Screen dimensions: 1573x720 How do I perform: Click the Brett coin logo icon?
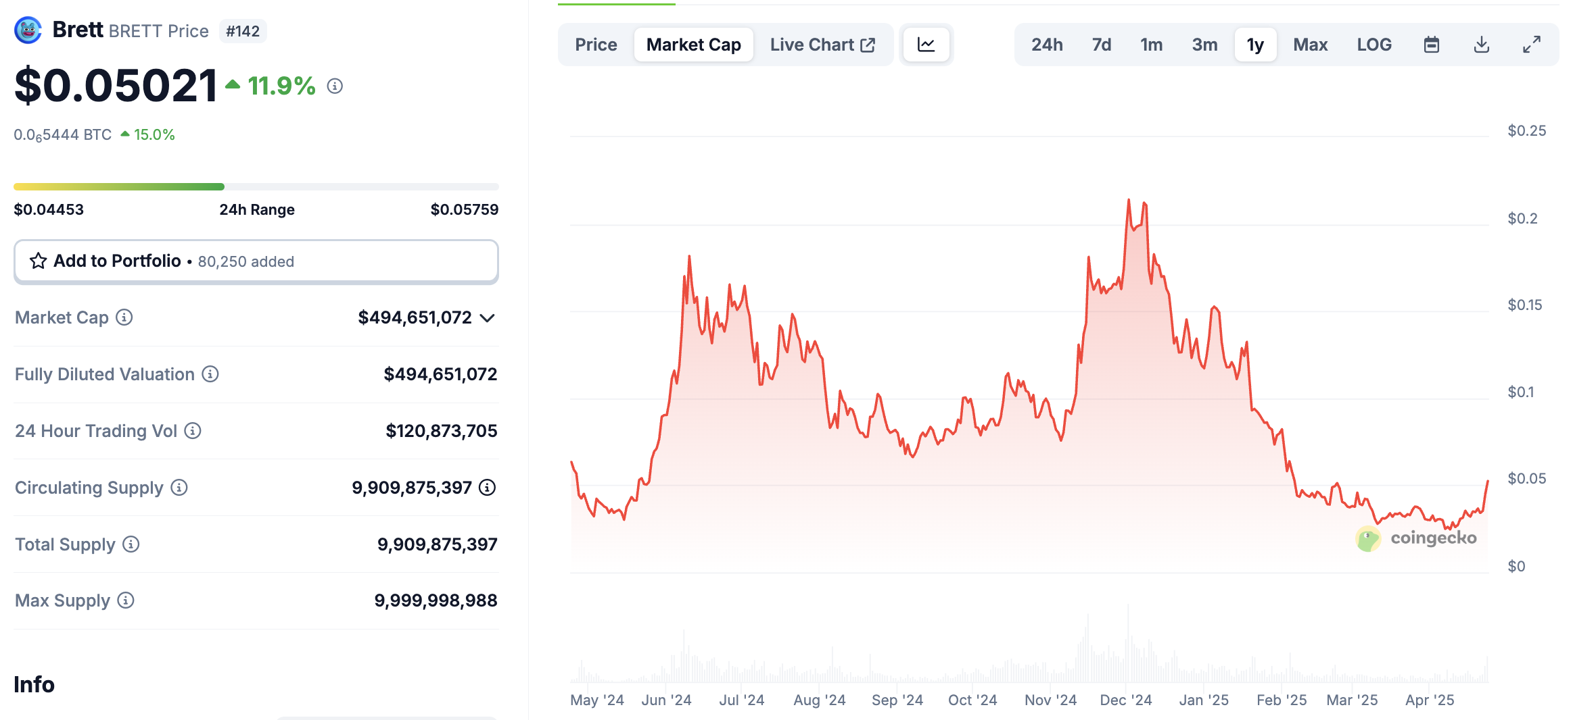[28, 30]
